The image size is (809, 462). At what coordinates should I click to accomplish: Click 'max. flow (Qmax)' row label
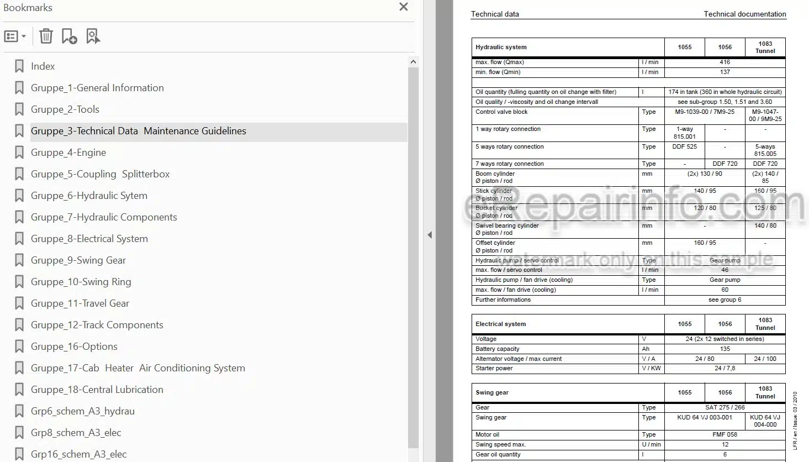[x=500, y=62]
